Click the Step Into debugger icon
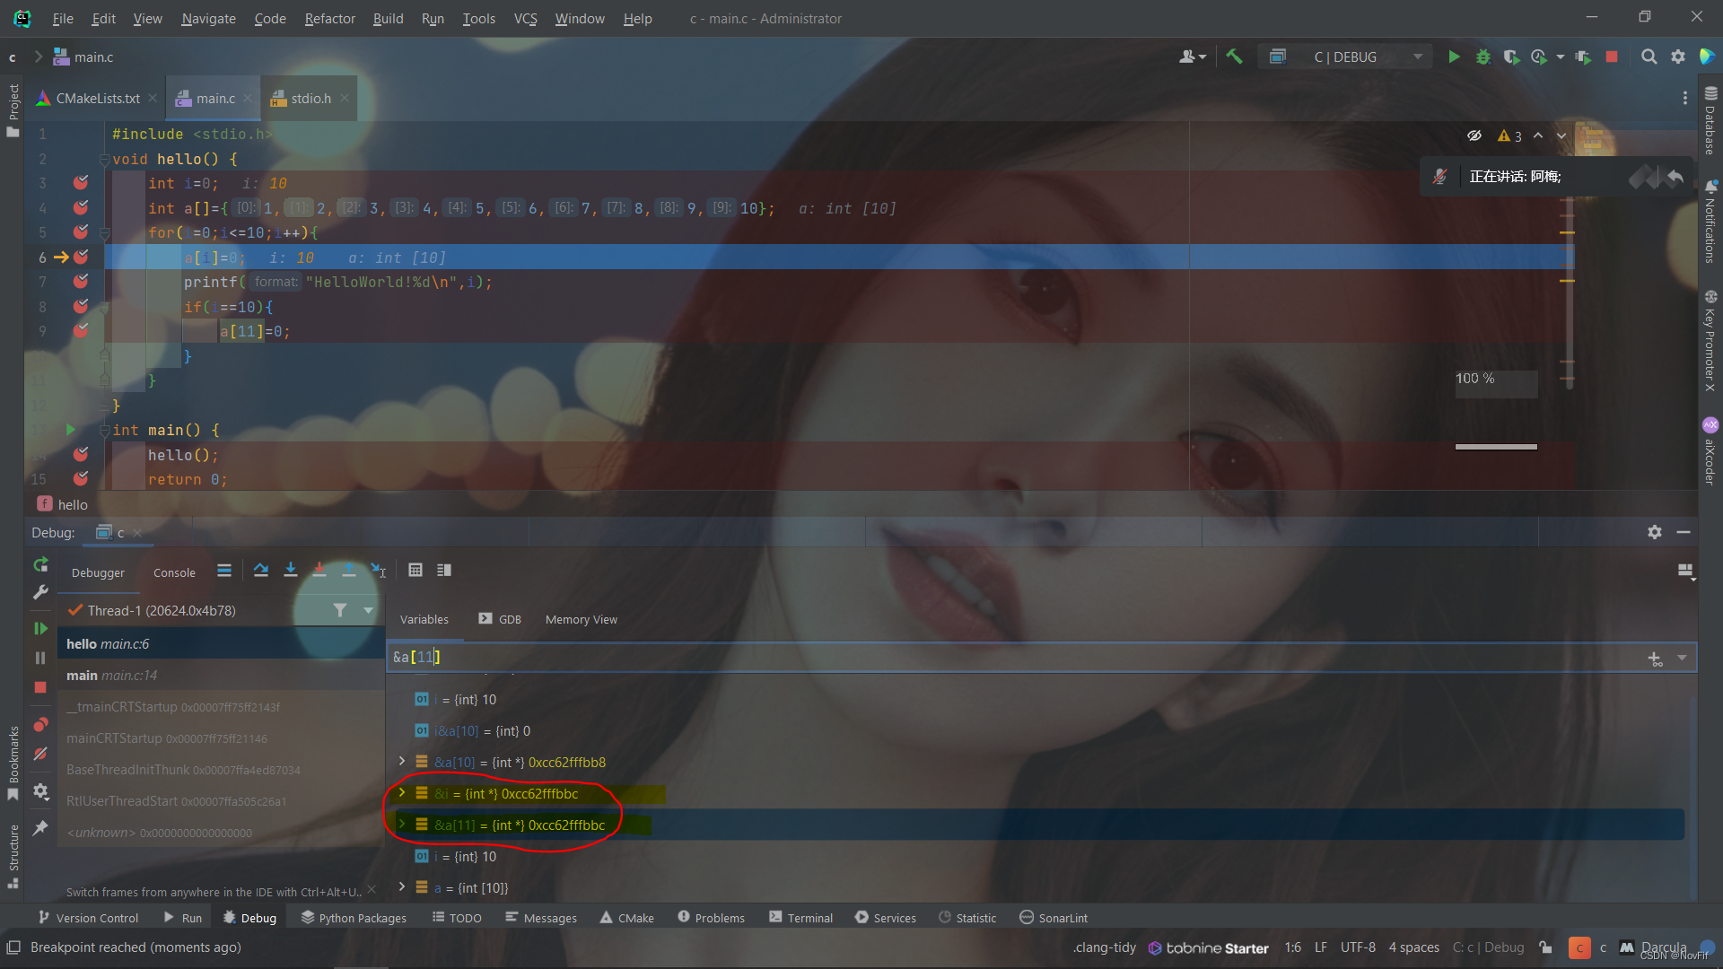The image size is (1723, 969). [x=290, y=571]
